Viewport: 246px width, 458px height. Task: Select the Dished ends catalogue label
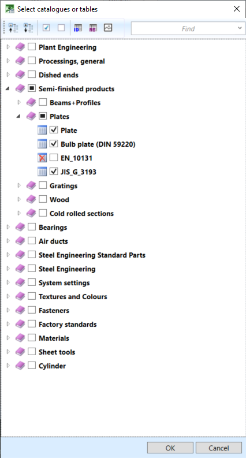(58, 75)
